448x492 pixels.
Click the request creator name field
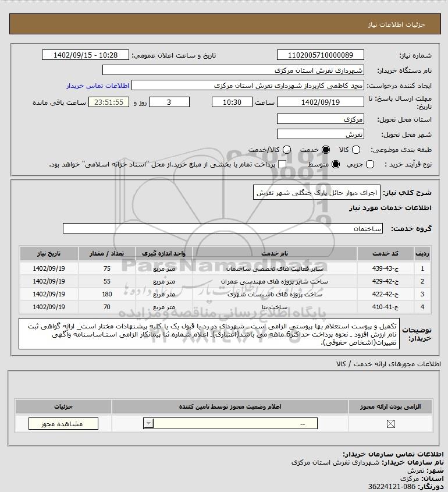pos(248,86)
